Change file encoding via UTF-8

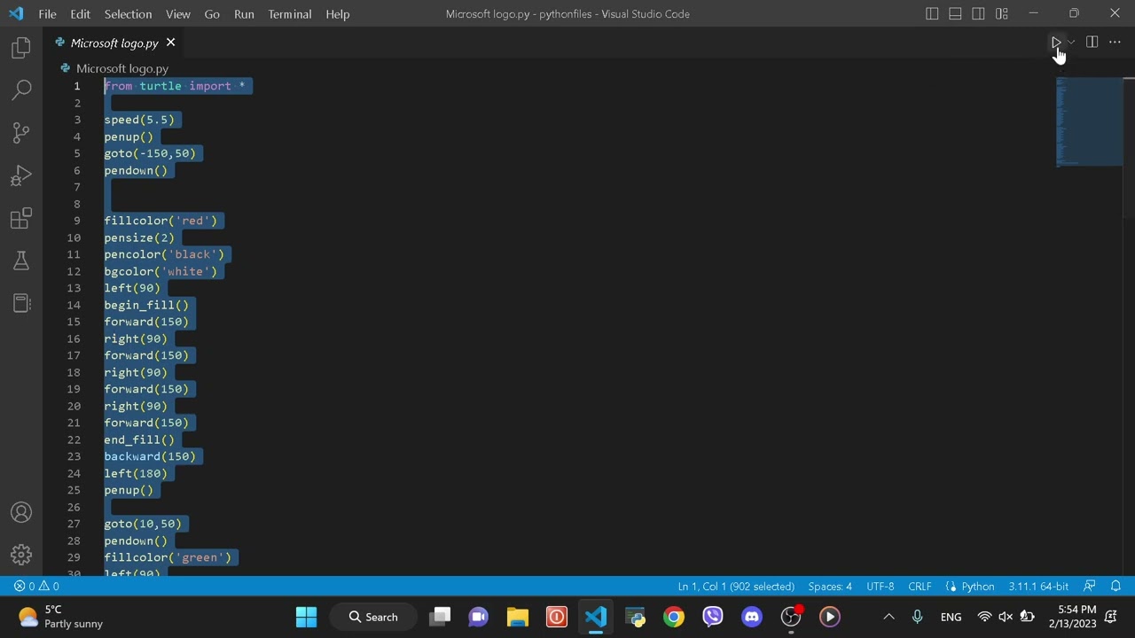point(881,586)
